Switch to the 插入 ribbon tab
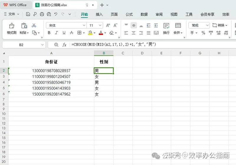 [x=99, y=14]
